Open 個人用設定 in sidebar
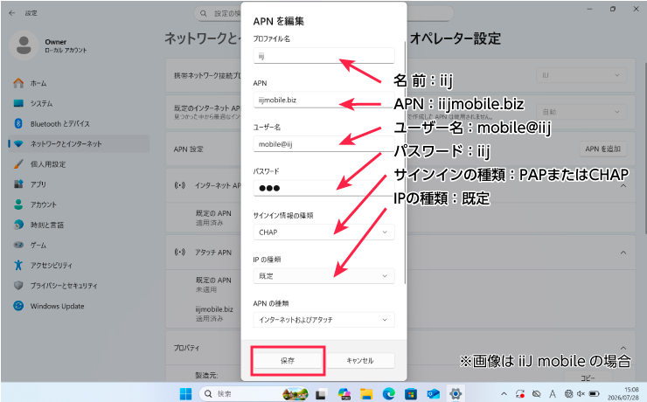647x402 pixels. click(x=79, y=164)
